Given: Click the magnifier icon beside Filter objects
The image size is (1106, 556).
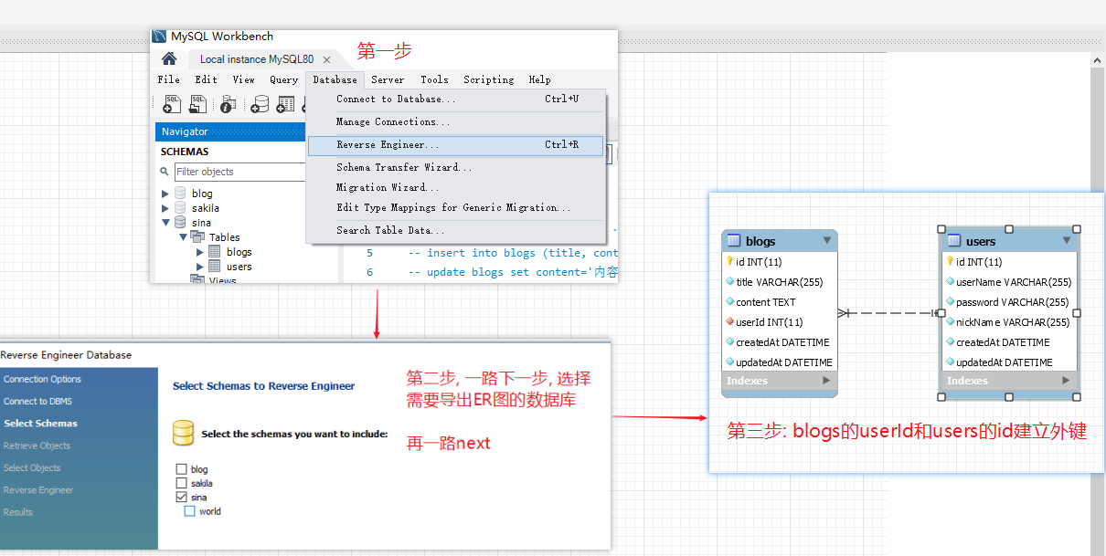Looking at the screenshot, I should click(x=165, y=172).
